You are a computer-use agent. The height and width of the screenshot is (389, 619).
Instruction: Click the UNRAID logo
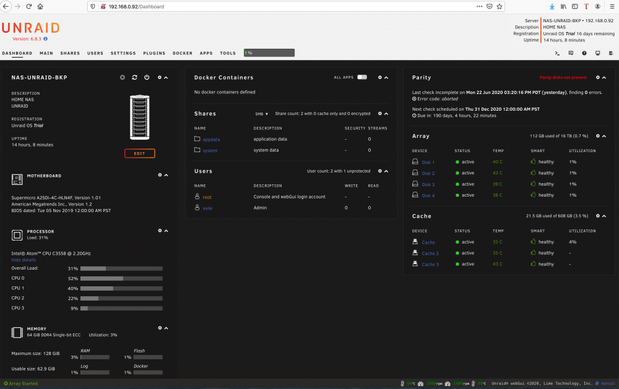click(30, 28)
